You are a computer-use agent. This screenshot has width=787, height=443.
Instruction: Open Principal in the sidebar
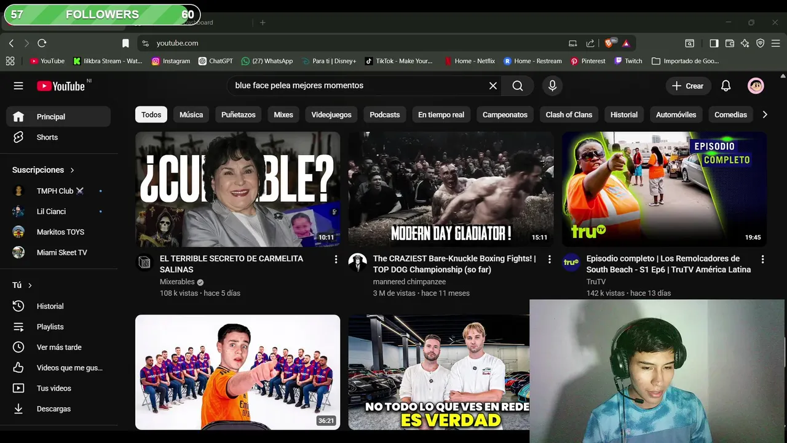(x=58, y=116)
